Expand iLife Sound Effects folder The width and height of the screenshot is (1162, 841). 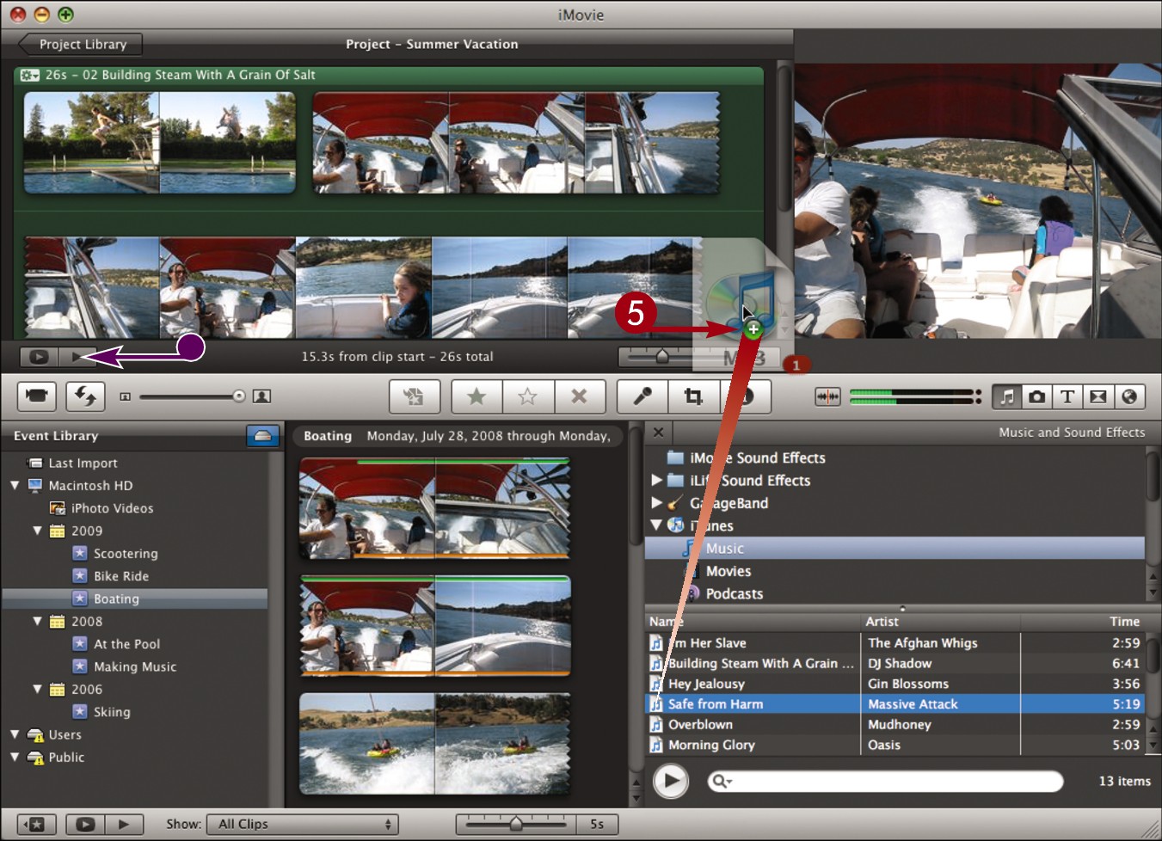pos(657,480)
